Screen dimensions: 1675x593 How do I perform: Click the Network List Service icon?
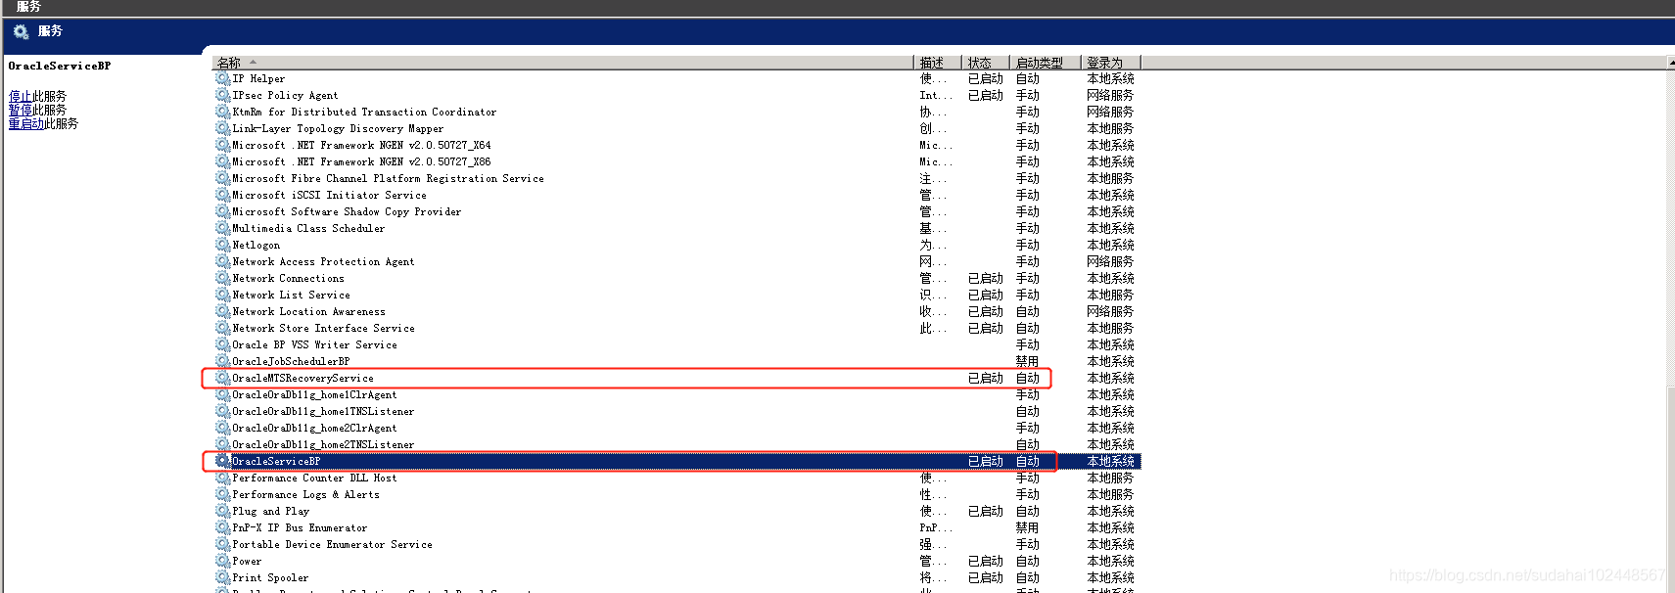coord(223,295)
